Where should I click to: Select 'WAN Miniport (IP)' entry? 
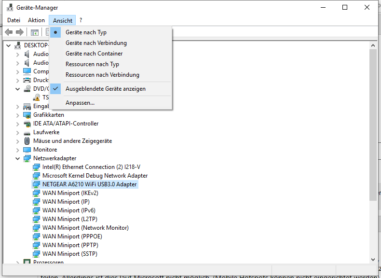point(66,202)
